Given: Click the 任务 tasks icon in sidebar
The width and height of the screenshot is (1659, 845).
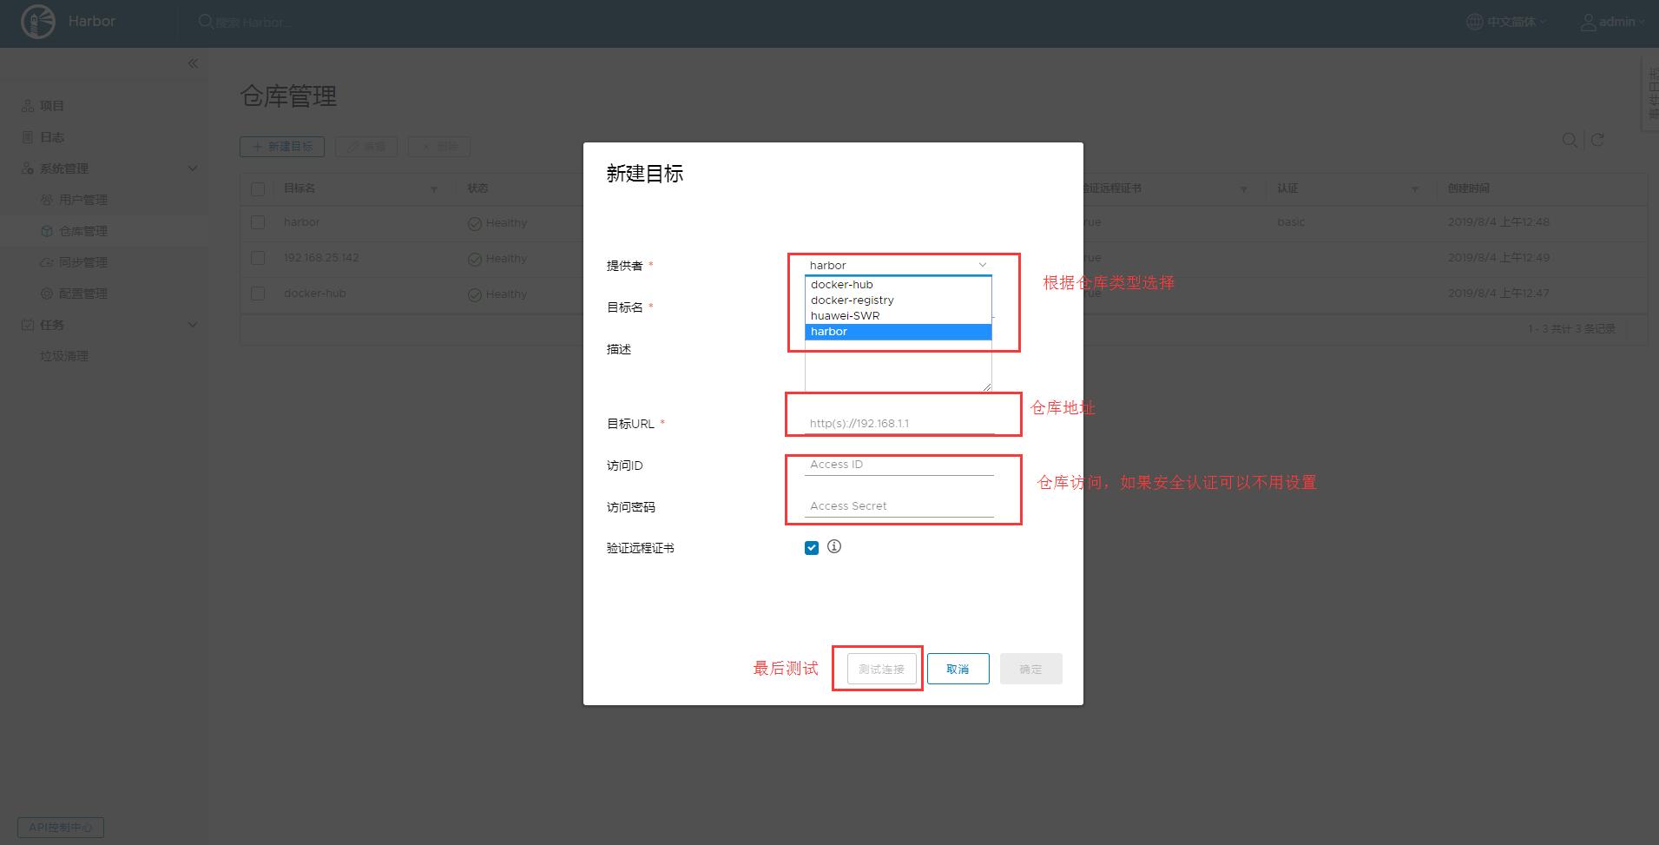Looking at the screenshot, I should pyautogui.click(x=28, y=325).
